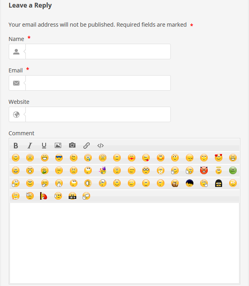The height and width of the screenshot is (286, 249).
Task: Click the globe icon beside Website field
Action: click(16, 115)
